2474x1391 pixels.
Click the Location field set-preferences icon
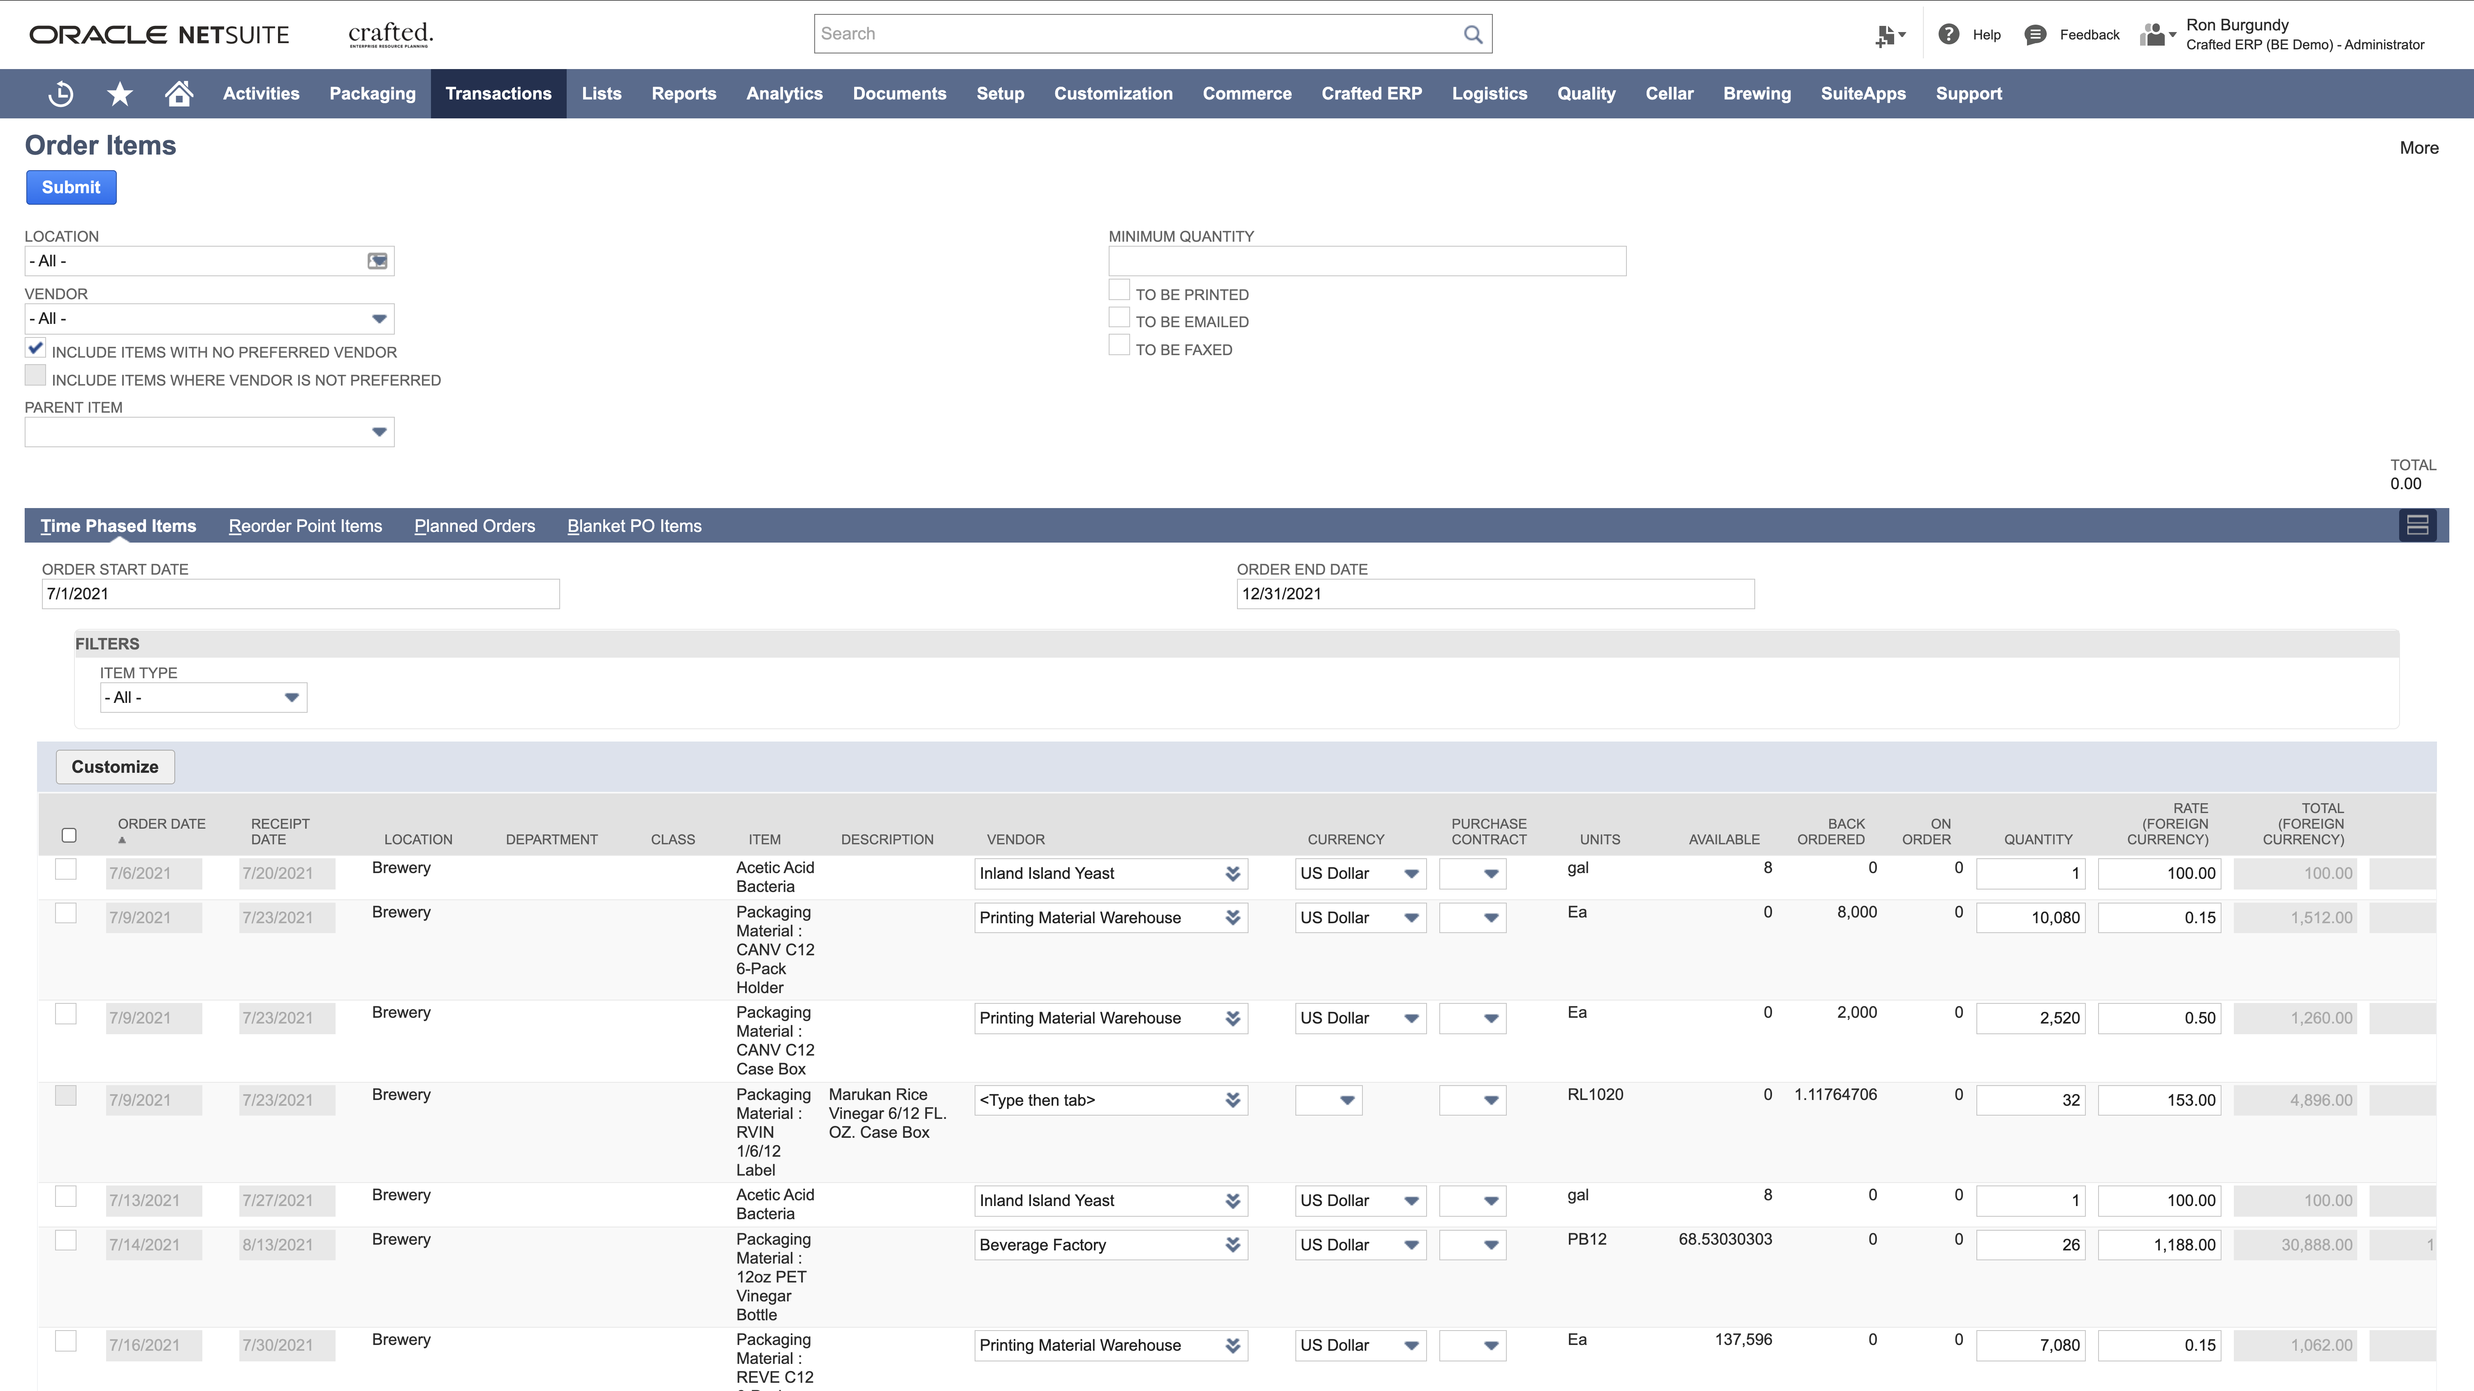[x=376, y=260]
